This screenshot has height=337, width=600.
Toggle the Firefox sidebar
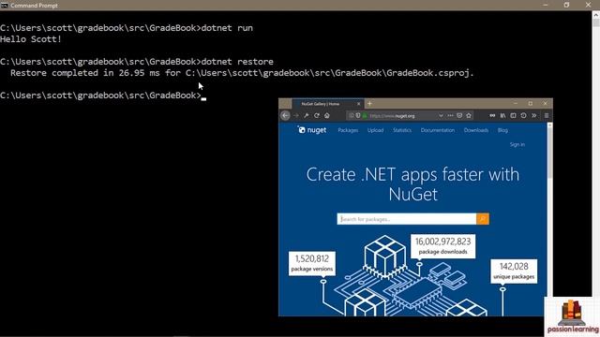[x=513, y=115]
